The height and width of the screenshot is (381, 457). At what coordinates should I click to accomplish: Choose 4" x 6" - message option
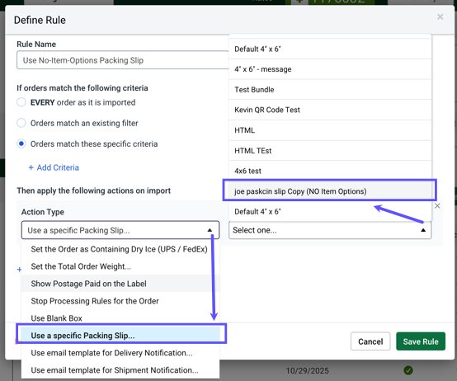[x=330, y=69]
